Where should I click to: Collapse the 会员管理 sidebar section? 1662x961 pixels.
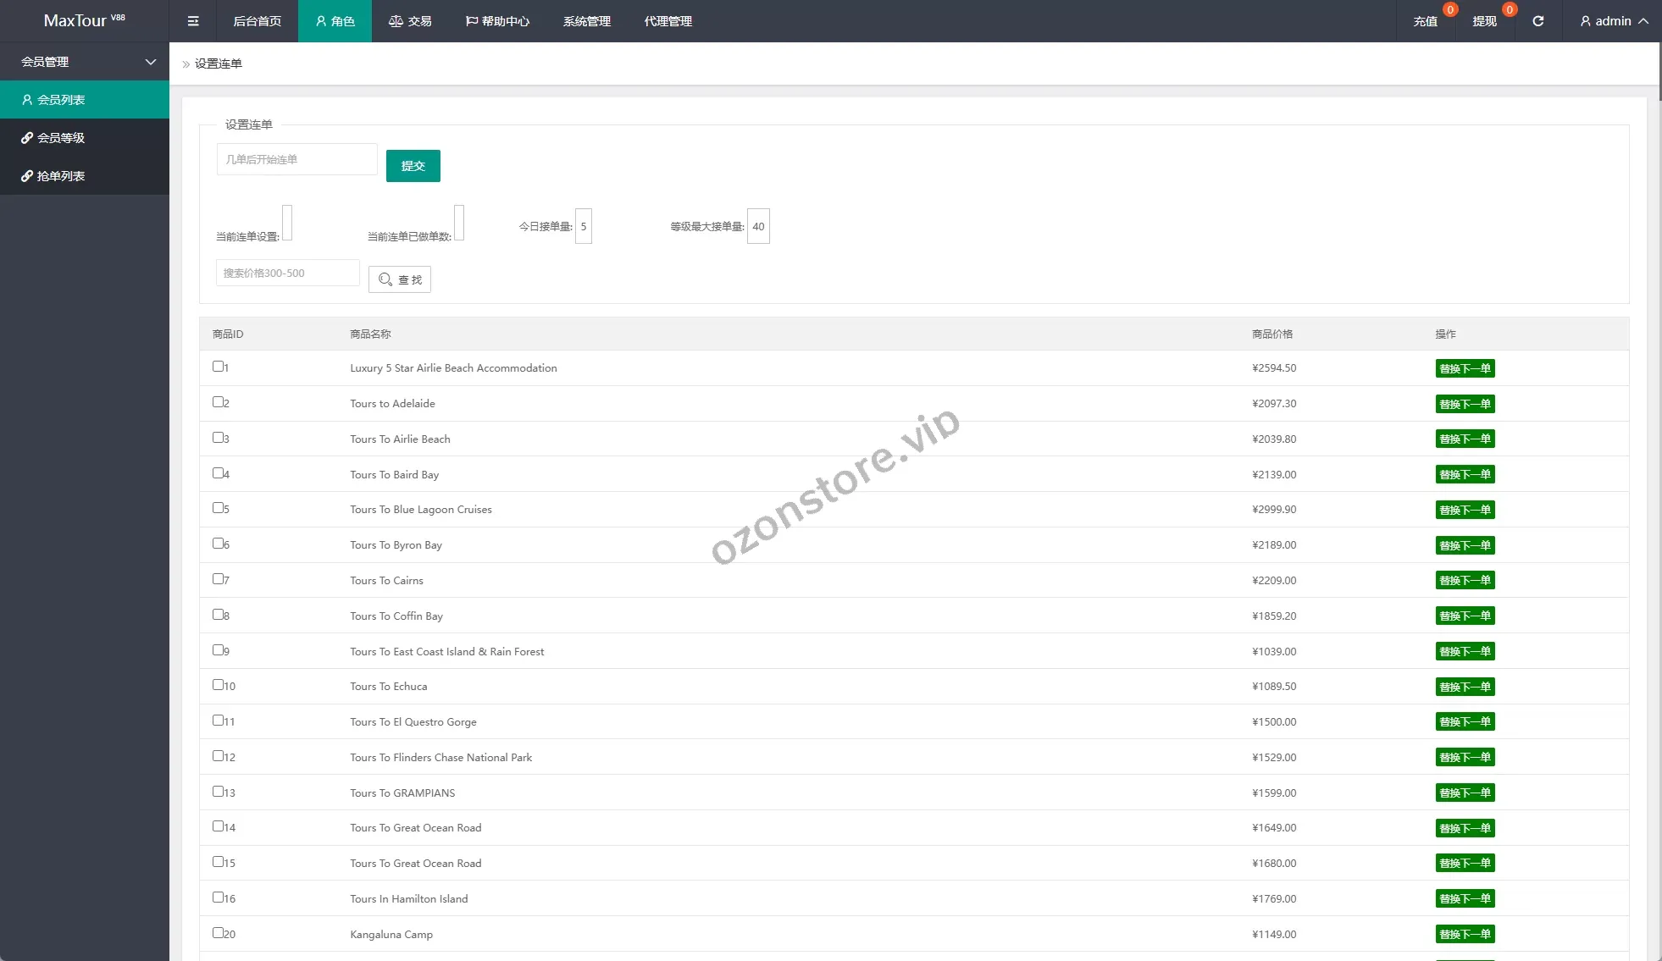click(x=85, y=62)
